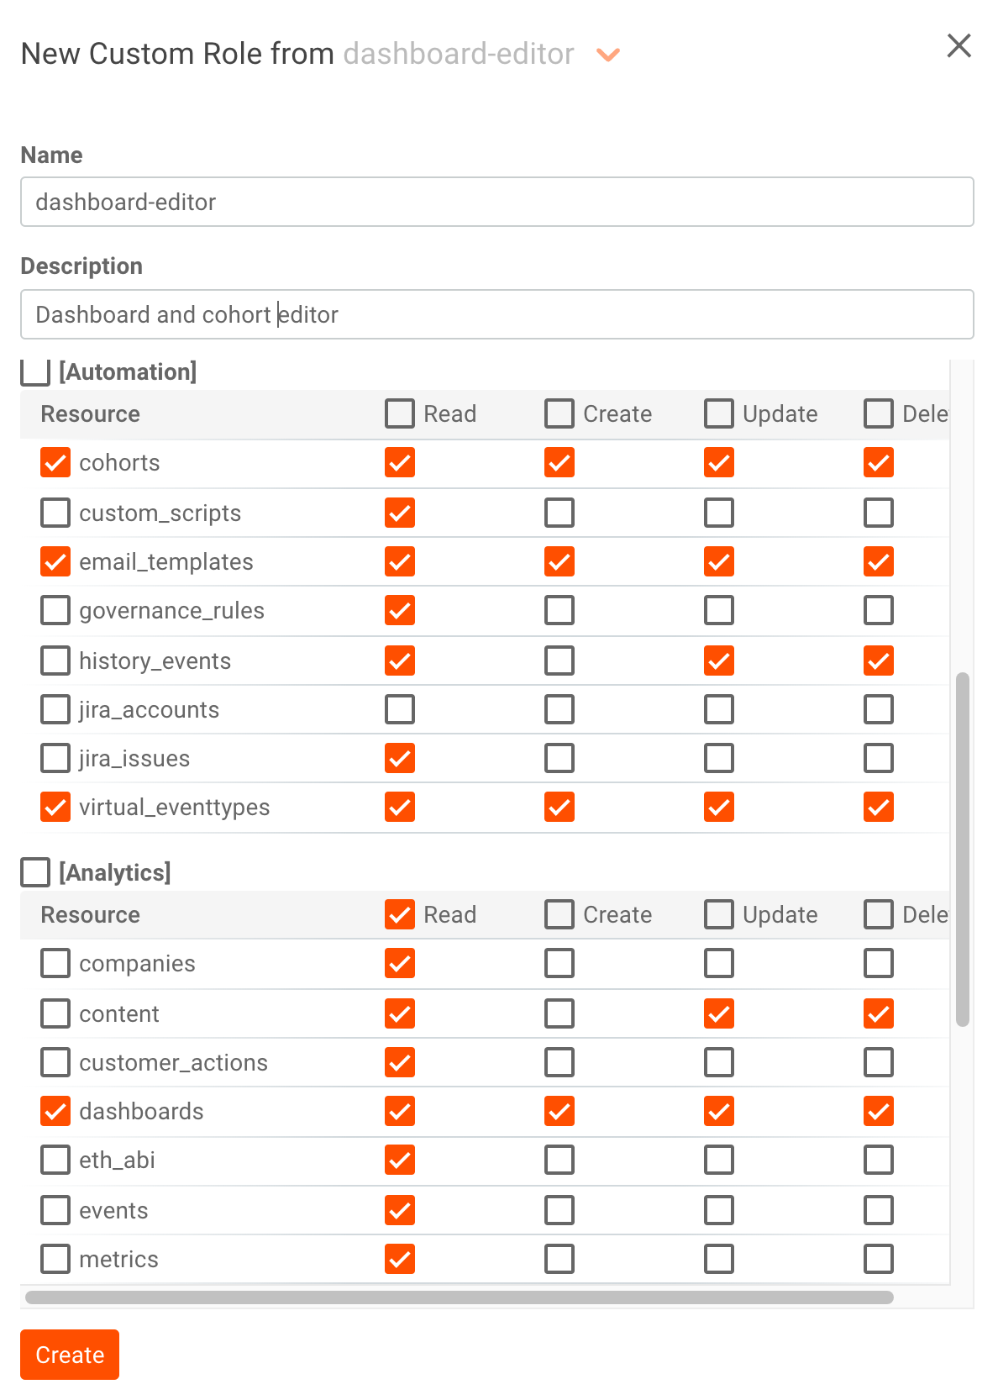998x1400 pixels.
Task: Enable Create permission for custom_scripts
Action: tap(559, 513)
